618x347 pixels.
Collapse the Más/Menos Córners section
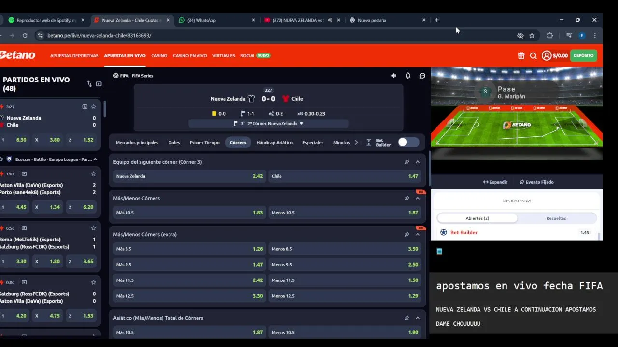(x=418, y=198)
